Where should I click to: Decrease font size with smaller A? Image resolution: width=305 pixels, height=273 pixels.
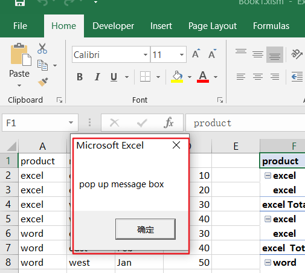click(x=212, y=54)
